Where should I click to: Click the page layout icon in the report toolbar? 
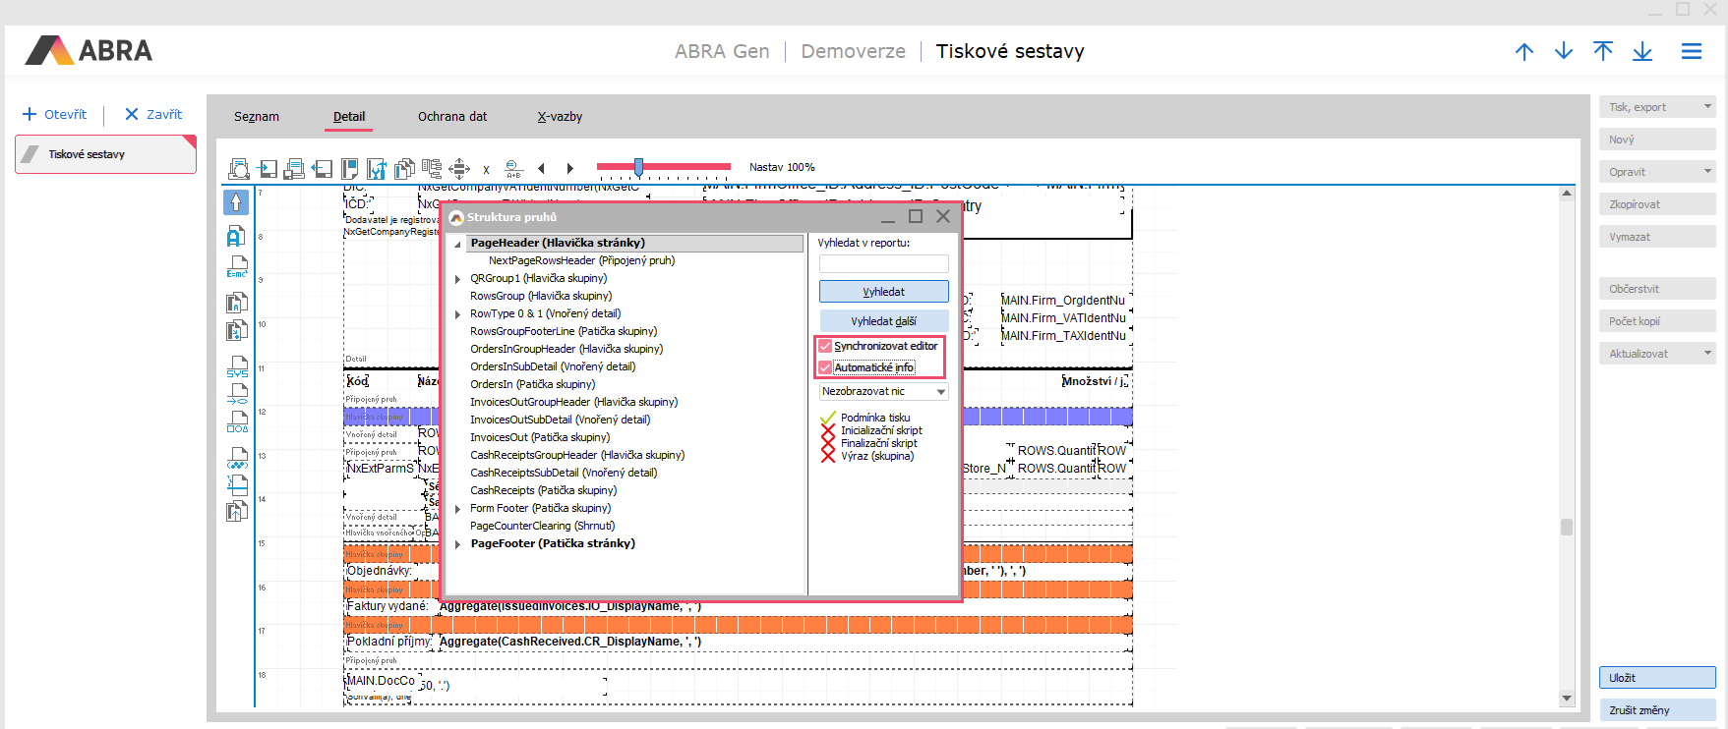[x=349, y=169]
